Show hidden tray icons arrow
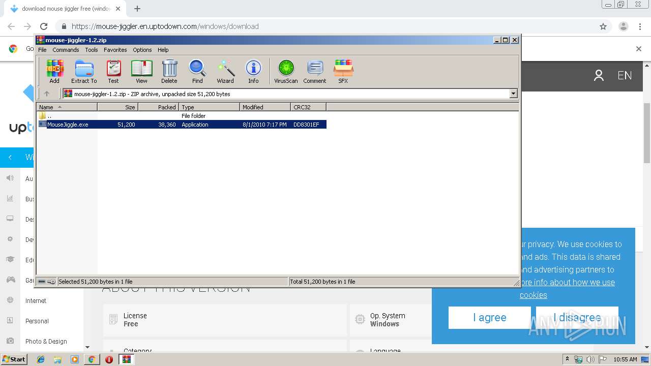Viewport: 651px width, 366px height. pos(567,359)
